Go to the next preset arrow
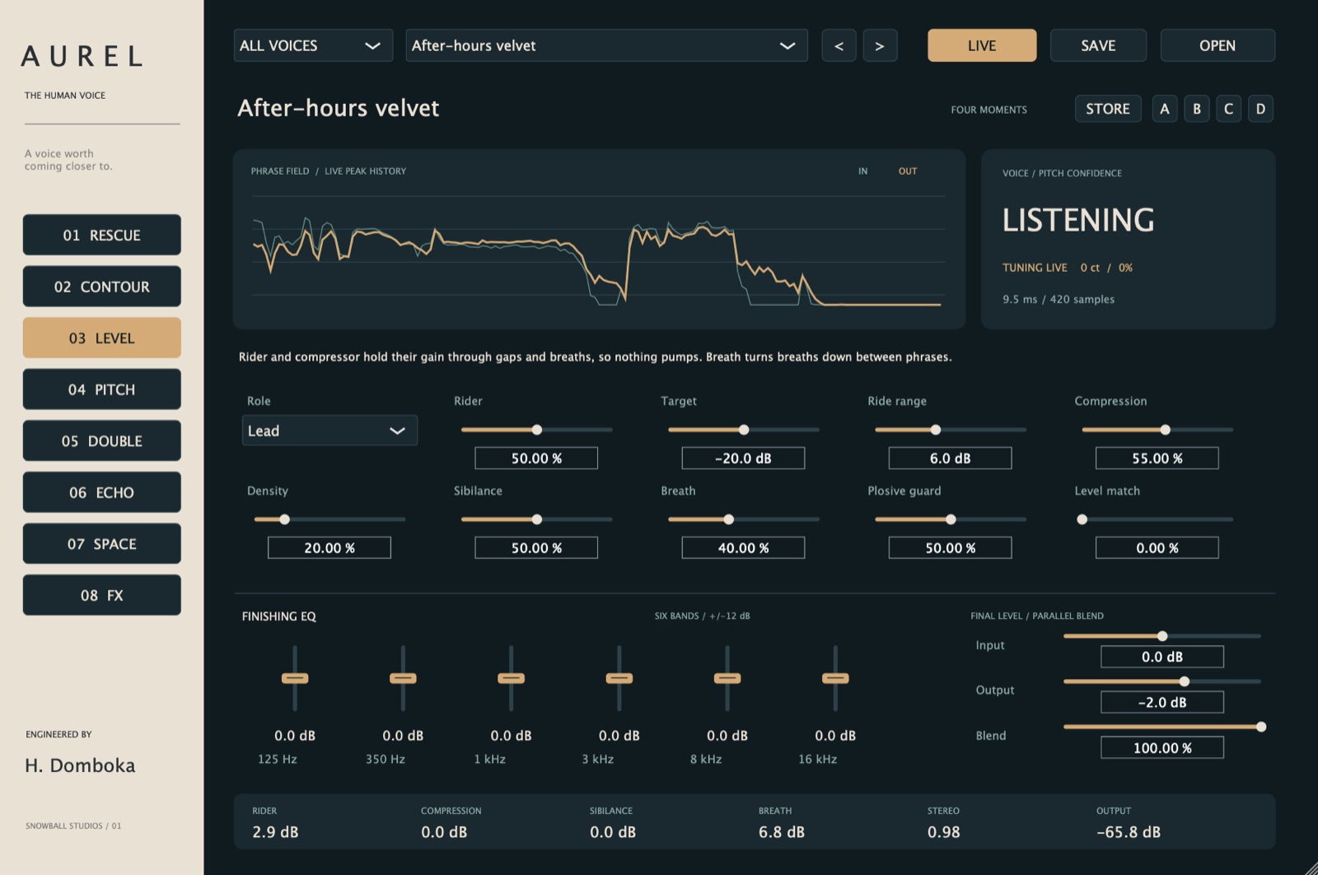 [880, 45]
